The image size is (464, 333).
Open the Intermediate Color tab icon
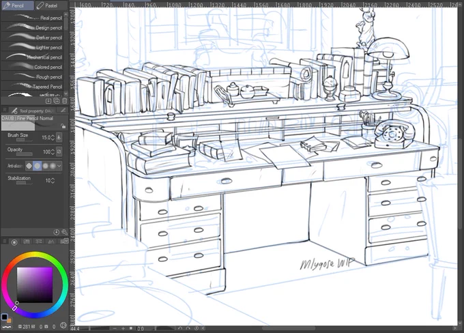(x=51, y=242)
